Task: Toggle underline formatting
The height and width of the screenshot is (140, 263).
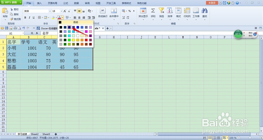Action: [x=34, y=17]
